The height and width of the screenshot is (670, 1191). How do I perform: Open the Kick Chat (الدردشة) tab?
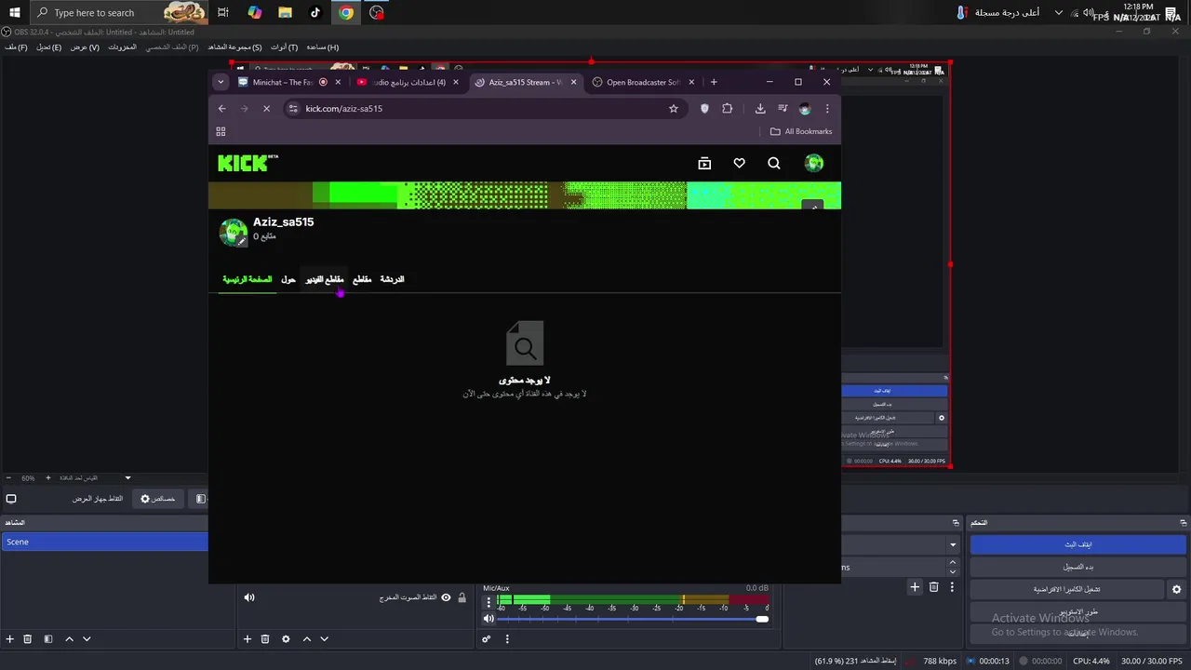pos(393,279)
